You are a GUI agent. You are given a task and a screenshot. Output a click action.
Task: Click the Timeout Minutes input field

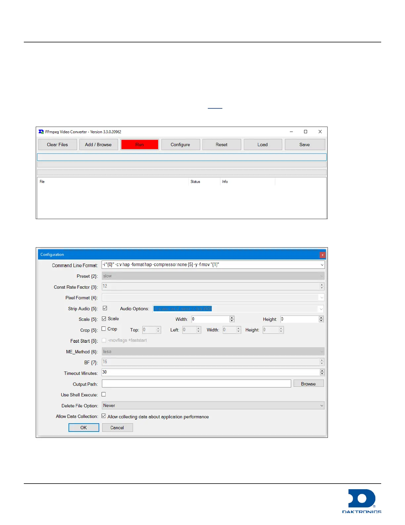[x=211, y=372]
